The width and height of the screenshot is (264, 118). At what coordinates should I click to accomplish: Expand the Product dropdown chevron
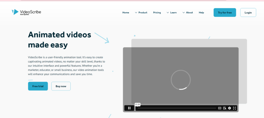click(x=136, y=13)
